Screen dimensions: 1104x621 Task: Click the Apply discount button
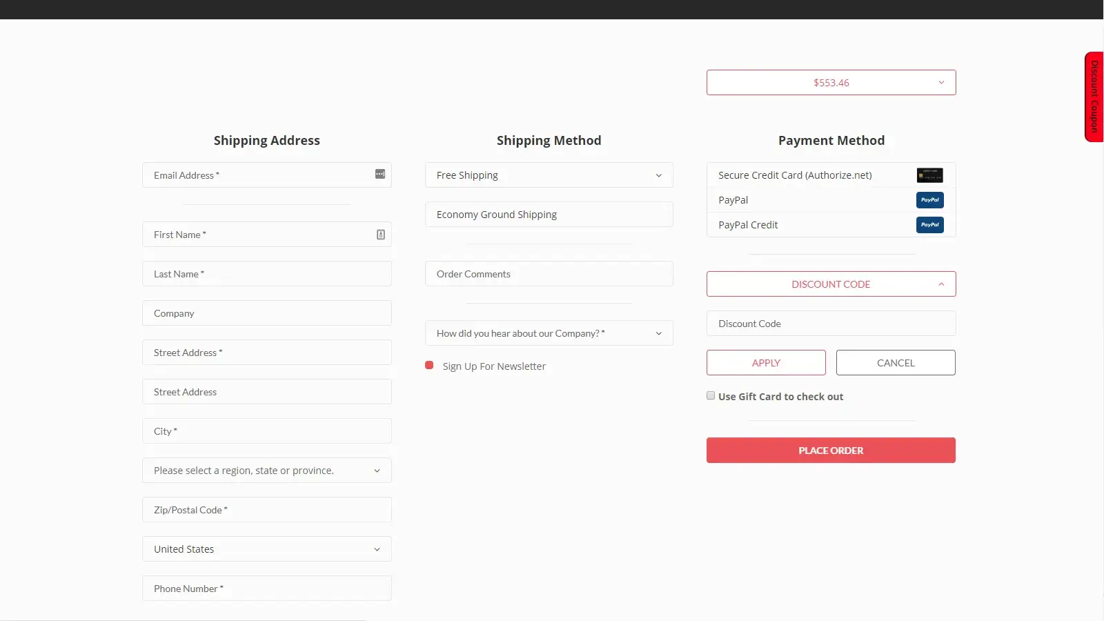coord(766,362)
